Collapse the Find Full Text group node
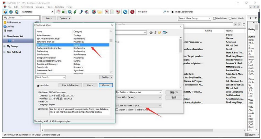Viewport: 261px width, 139px height. pyautogui.click(x=4, y=52)
